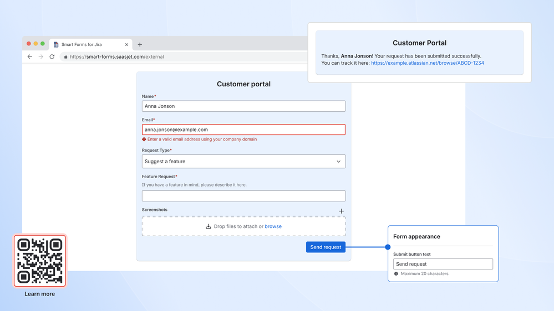Open the example.atlassian.net/browse/ABCD-1234 link
The image size is (554, 311).
click(x=428, y=63)
